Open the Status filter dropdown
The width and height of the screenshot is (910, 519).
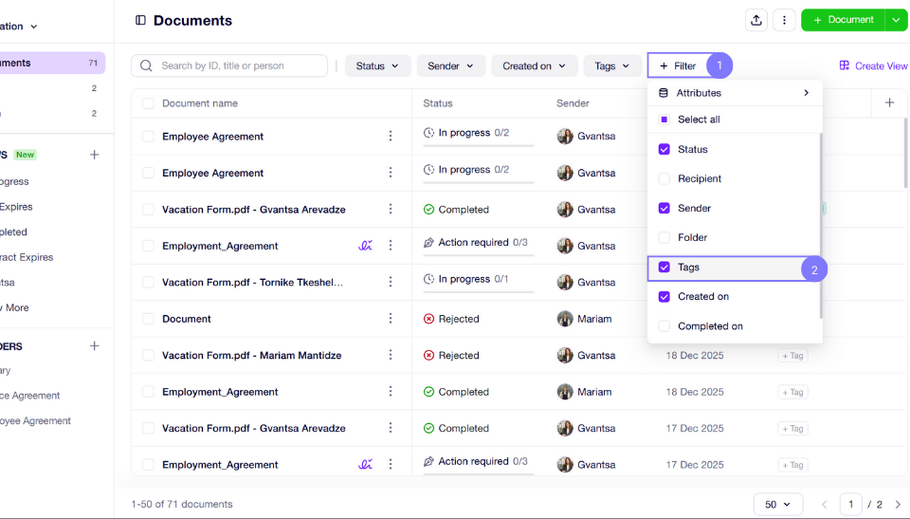[x=378, y=65]
